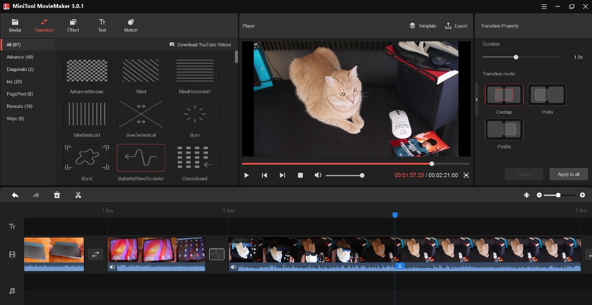Screen dimensions: 592x305
Task: Click the audio waveform icon in the timeline toolbar
Action: 527,195
